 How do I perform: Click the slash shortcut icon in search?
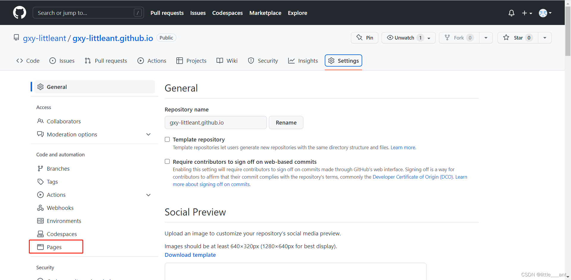point(138,13)
